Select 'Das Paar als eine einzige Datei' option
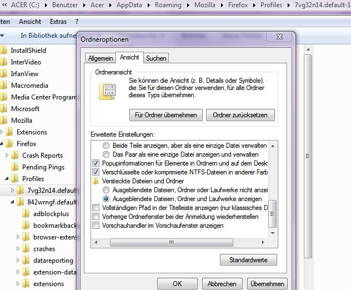 [x=106, y=154]
